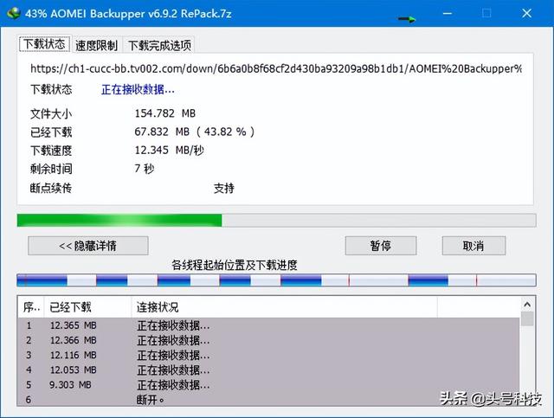Click the download URL text

coord(276,68)
